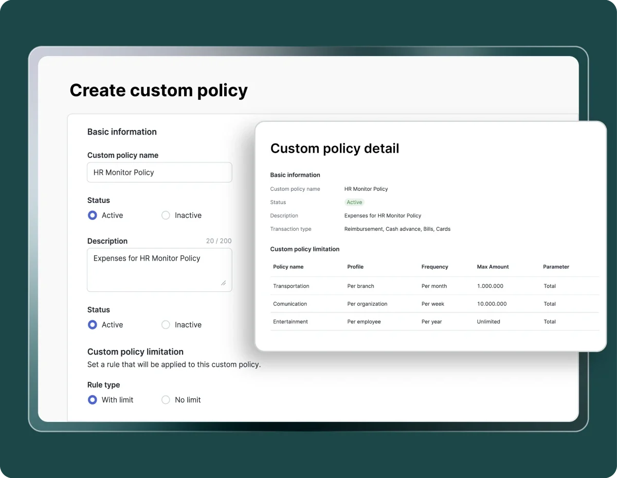Screen dimensions: 617x478
Task: Click the Parameter column header
Action: click(556, 267)
